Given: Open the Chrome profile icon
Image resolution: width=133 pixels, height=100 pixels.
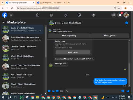Looking at the screenshot, I should point(125,8).
